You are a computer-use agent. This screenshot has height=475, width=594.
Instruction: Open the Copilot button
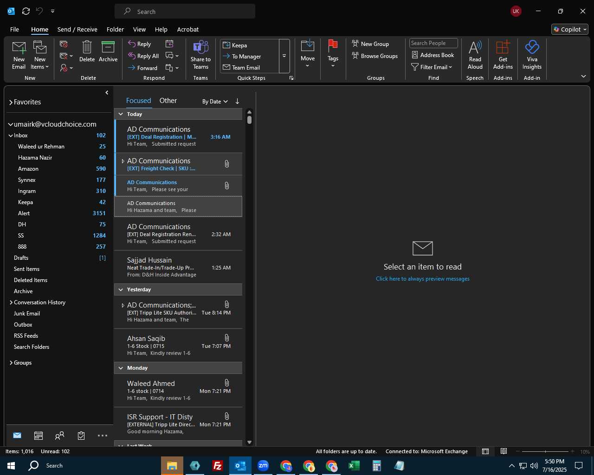pos(570,29)
